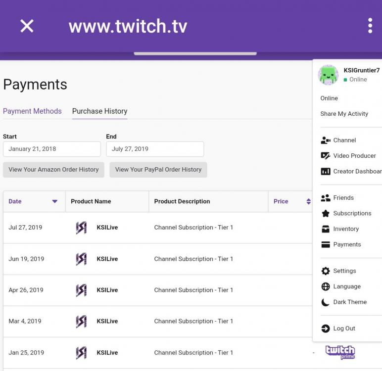Click the Video Producer icon
The height and width of the screenshot is (371, 382).
326,156
